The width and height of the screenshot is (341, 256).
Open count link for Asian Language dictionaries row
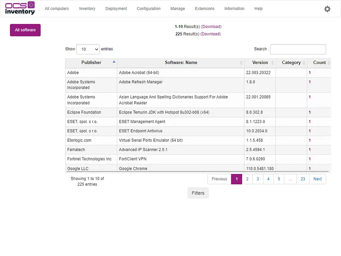[310, 97]
